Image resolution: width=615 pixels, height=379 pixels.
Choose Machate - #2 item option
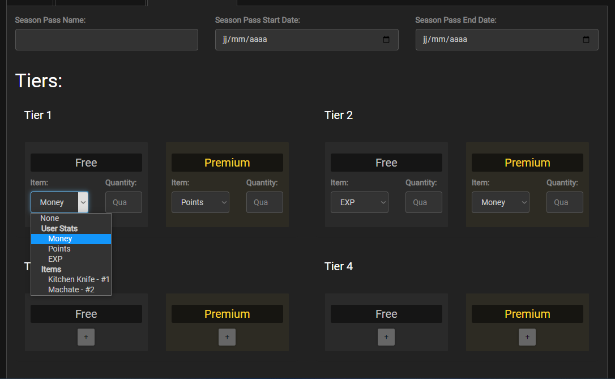(71, 289)
